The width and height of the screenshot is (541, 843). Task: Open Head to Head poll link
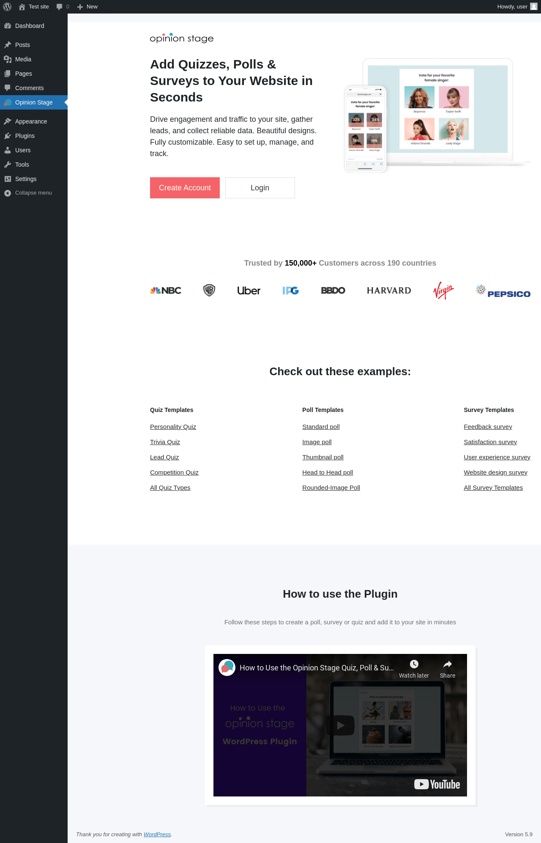click(x=328, y=472)
